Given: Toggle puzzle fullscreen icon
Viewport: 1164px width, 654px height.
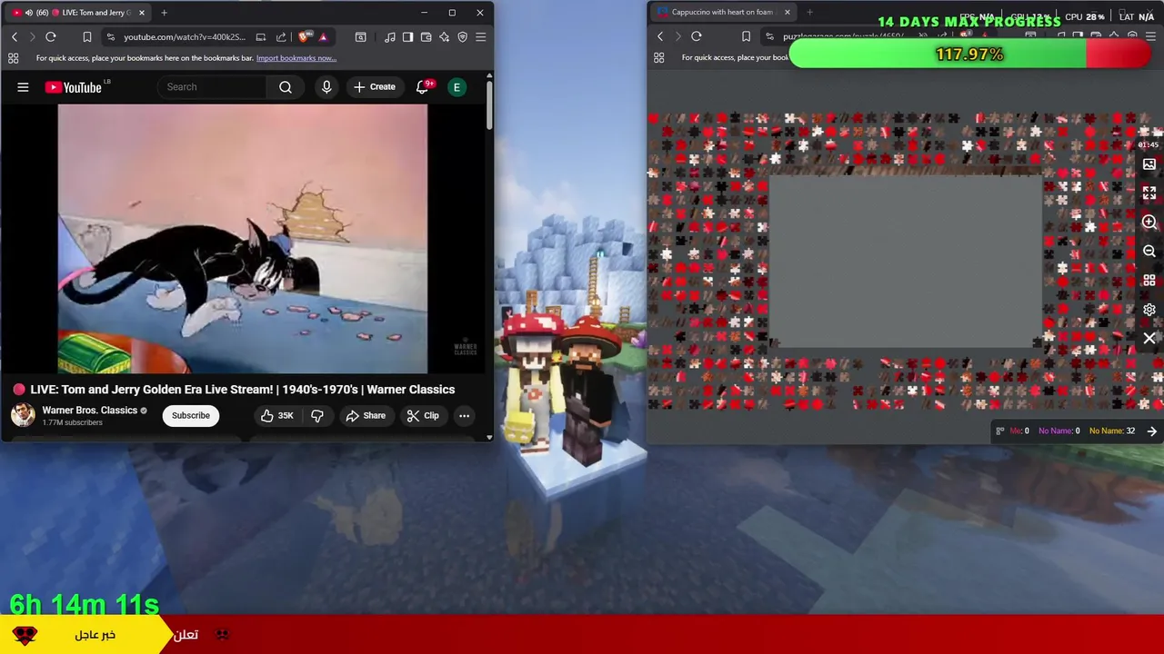Looking at the screenshot, I should [x=1149, y=193].
